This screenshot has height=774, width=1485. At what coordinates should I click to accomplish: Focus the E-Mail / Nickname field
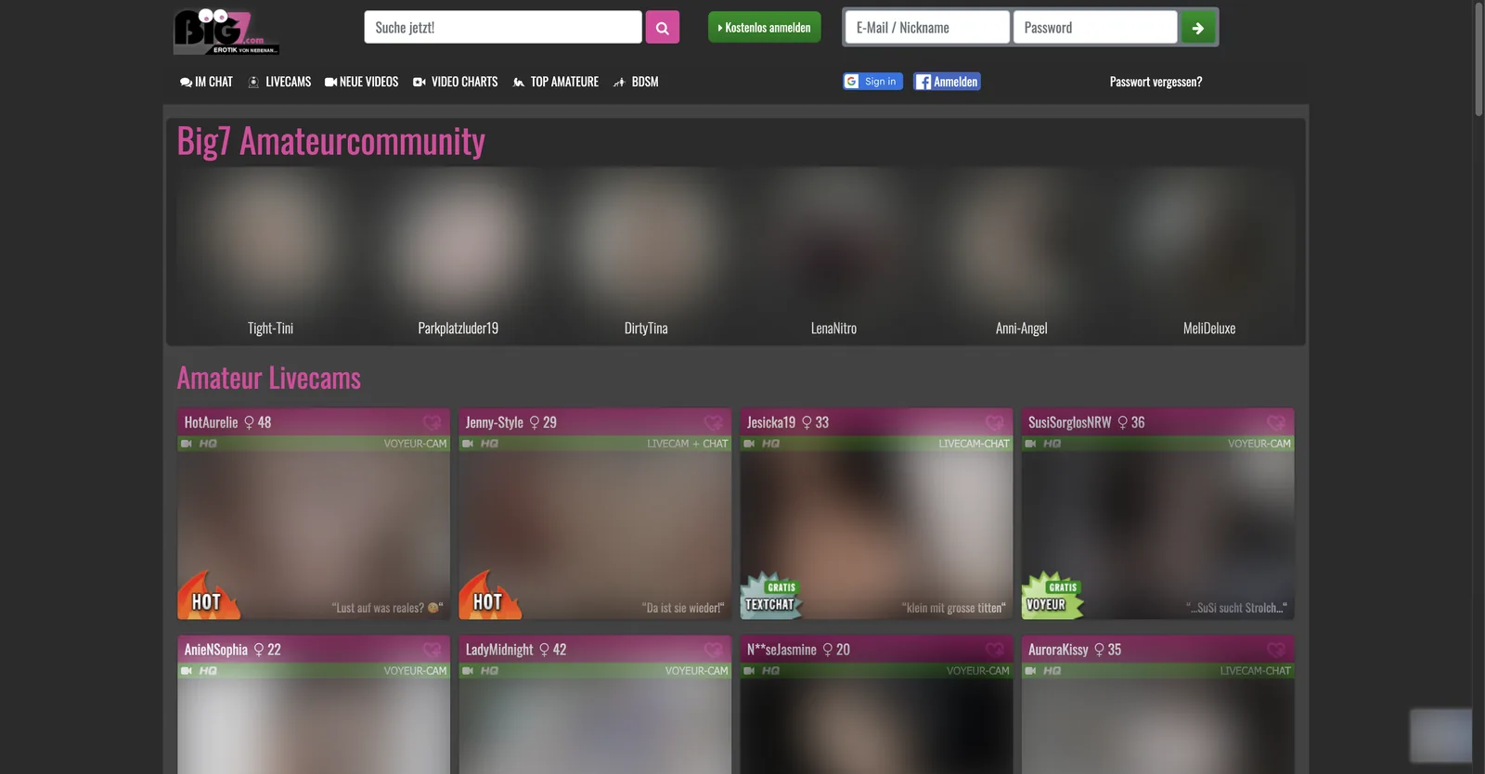pyautogui.click(x=927, y=28)
